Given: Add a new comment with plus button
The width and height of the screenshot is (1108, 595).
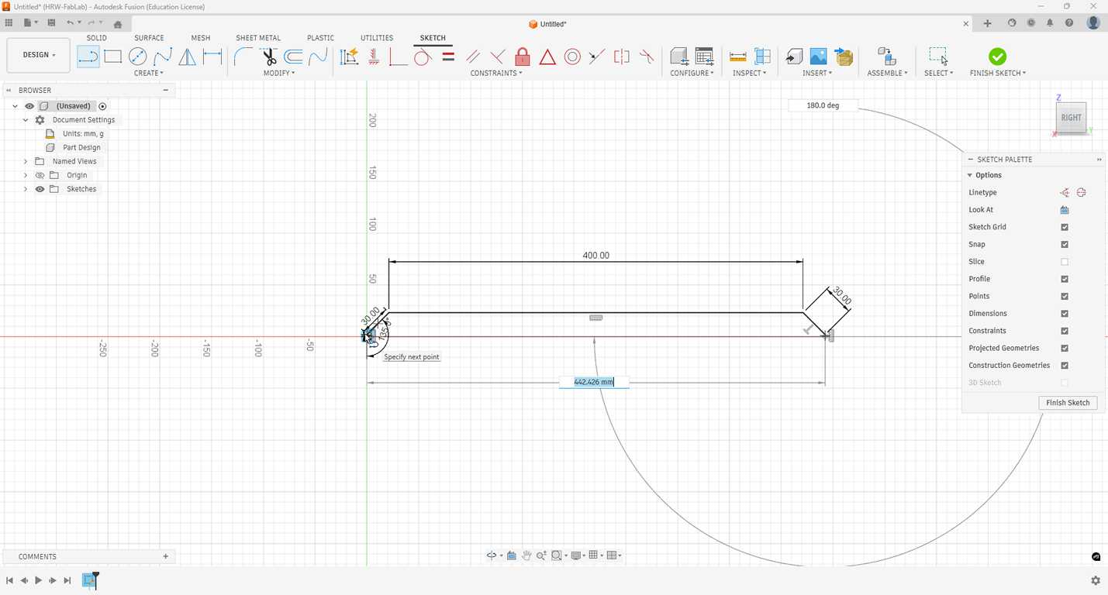Looking at the screenshot, I should pyautogui.click(x=166, y=556).
